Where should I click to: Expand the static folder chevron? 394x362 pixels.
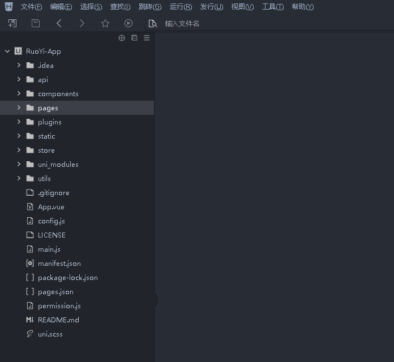tap(19, 136)
